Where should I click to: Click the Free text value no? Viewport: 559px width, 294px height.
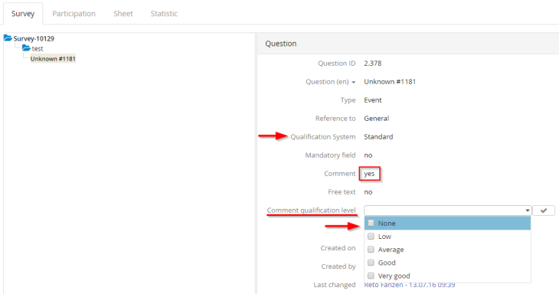(x=368, y=192)
